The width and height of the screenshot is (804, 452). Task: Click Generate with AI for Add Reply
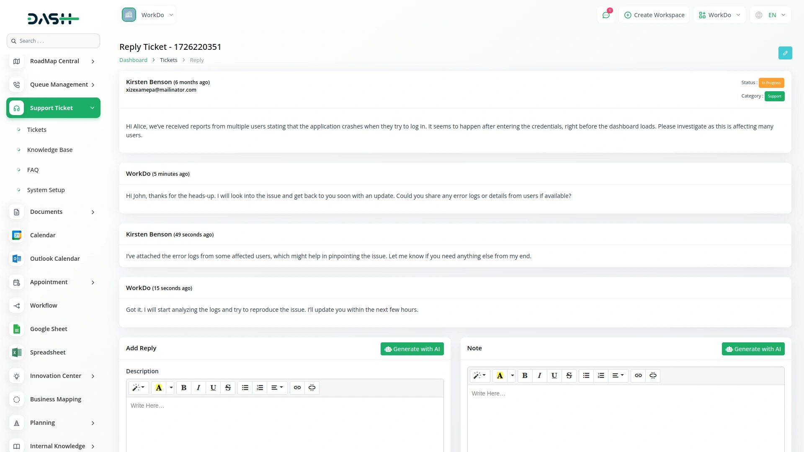412,349
